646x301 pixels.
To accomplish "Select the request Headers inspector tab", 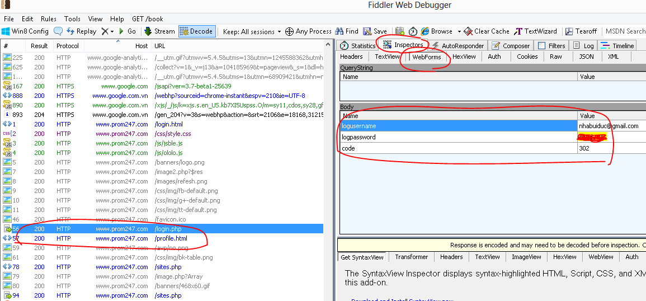I will pyautogui.click(x=351, y=57).
